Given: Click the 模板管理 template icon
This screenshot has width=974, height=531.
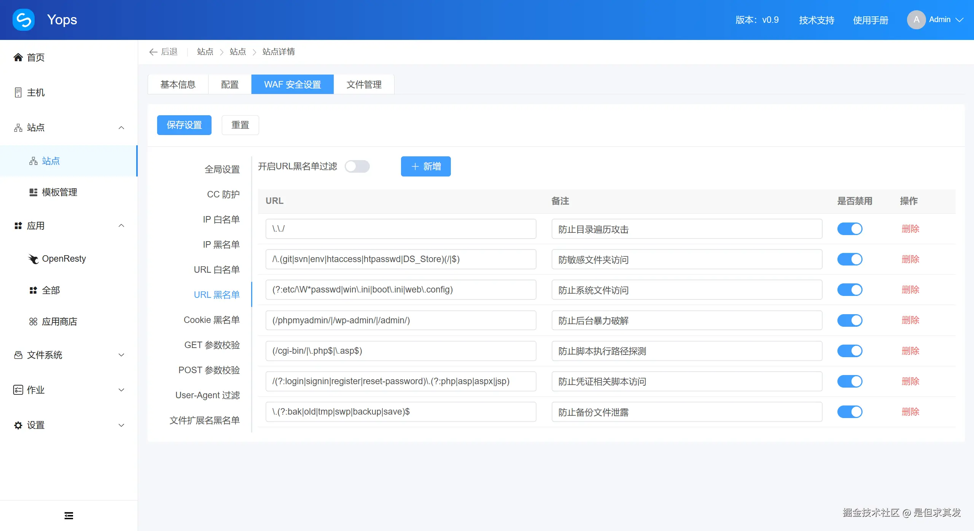Looking at the screenshot, I should pos(33,192).
